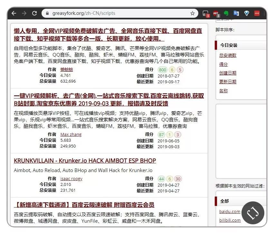The image size is (274, 234).
Task: Open the 一键VIP视频解析 script title
Action: pos(109,100)
